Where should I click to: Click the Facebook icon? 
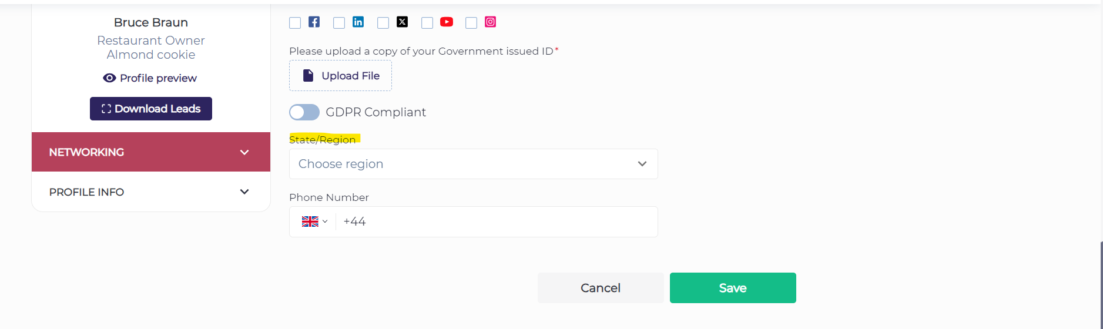coord(314,22)
